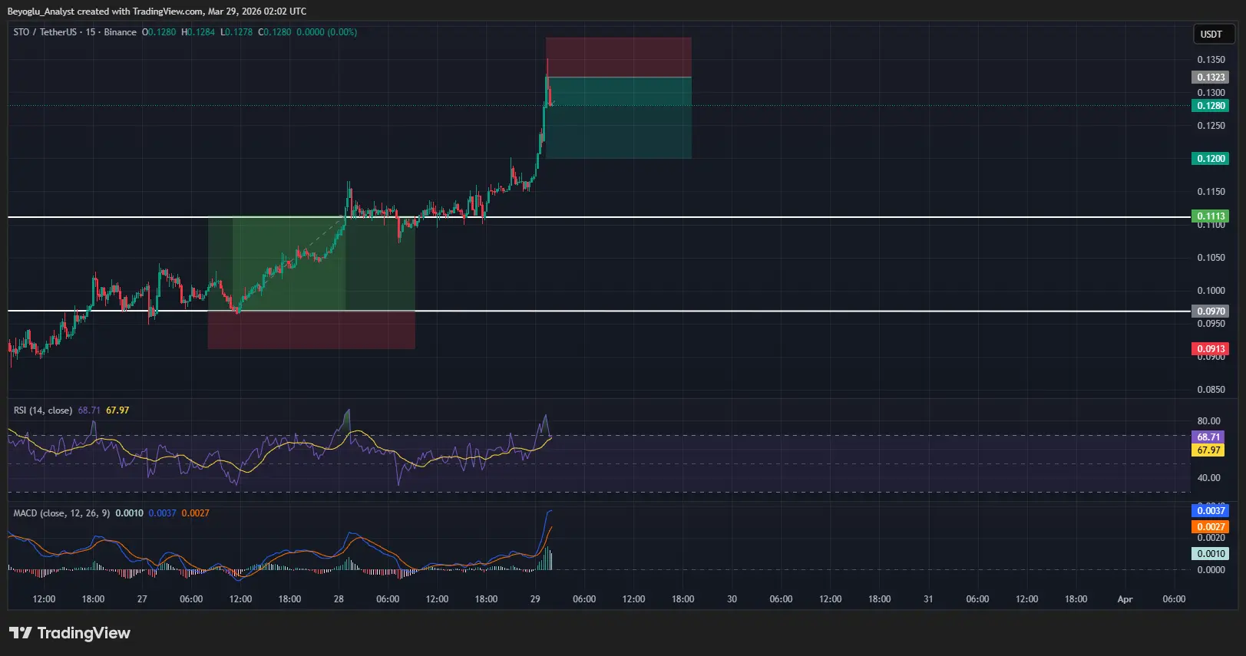The width and height of the screenshot is (1246, 656).
Task: Click the 31 date label on time axis
Action: pos(928,599)
